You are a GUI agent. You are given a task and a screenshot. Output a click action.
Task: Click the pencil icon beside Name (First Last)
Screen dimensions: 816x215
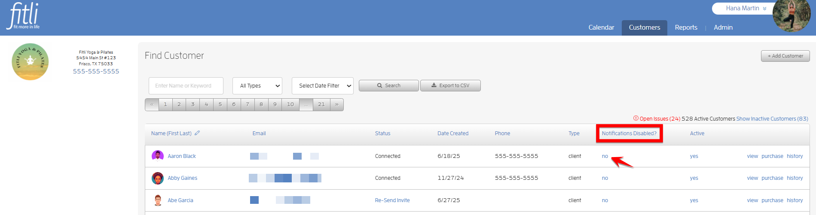[x=197, y=133]
